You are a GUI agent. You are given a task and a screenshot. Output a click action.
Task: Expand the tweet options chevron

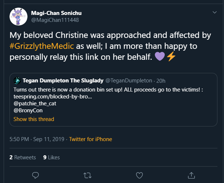tap(214, 12)
